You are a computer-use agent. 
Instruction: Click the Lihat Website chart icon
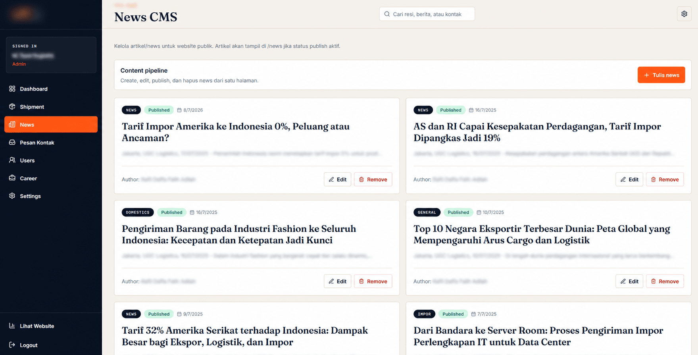point(12,326)
